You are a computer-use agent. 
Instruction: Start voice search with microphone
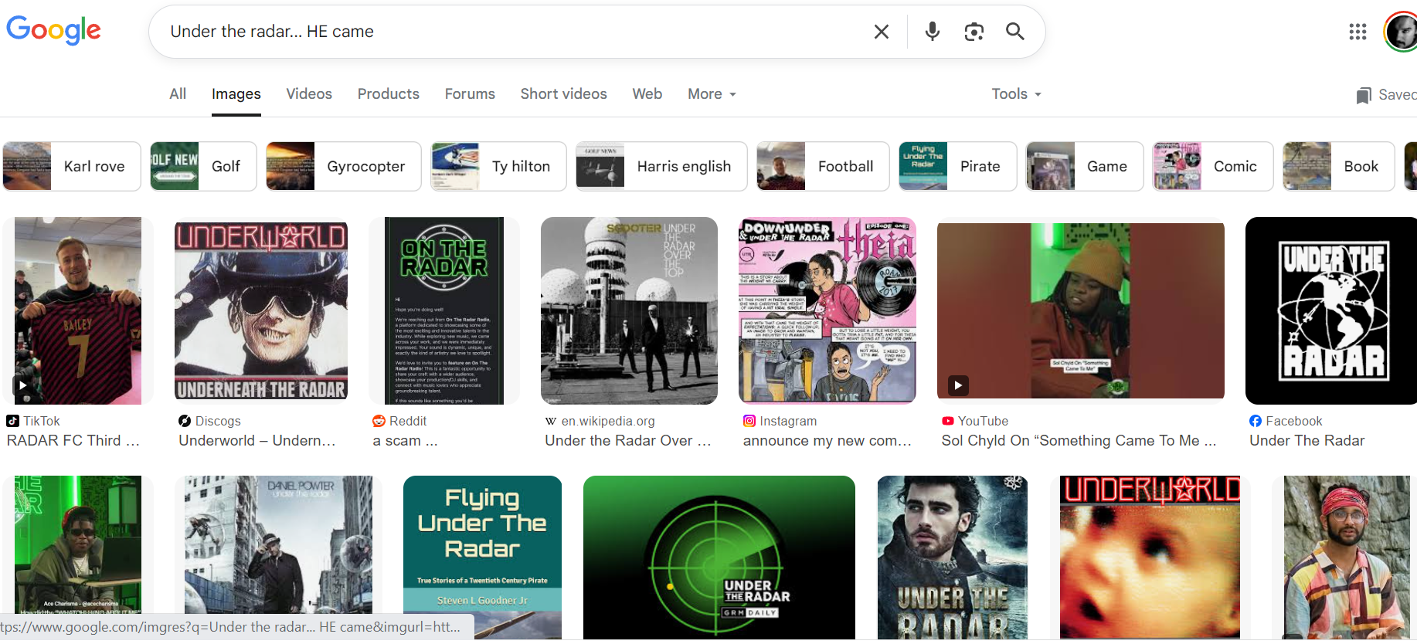tap(933, 32)
